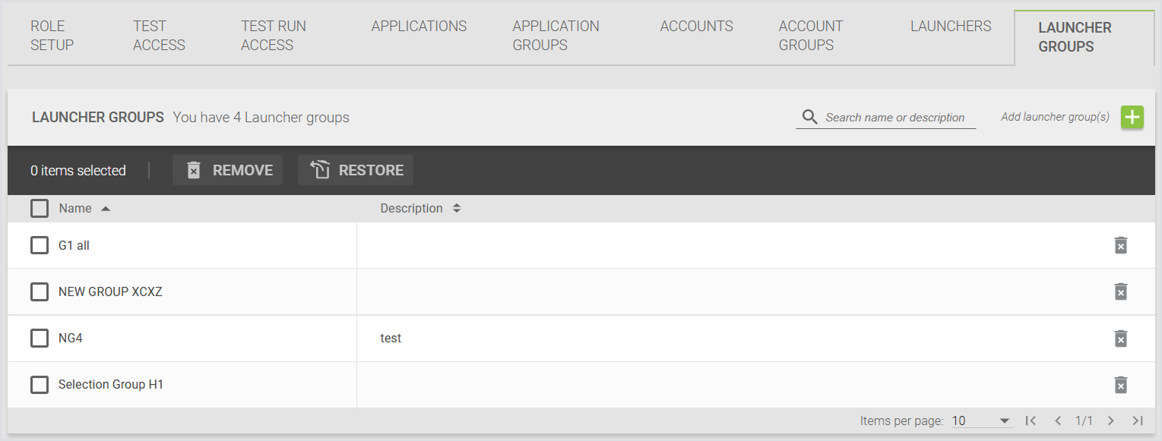Screen dimensions: 1162x441
Task: Sort by Name column ascending arrow
Action: click(106, 209)
